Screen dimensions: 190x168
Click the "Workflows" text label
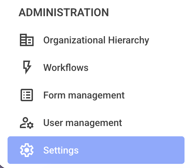66,67
